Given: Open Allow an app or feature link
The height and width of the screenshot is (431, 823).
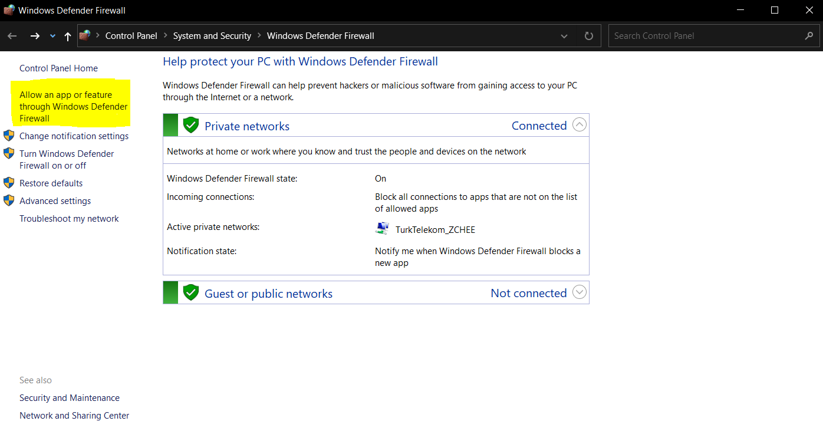Looking at the screenshot, I should click(73, 107).
